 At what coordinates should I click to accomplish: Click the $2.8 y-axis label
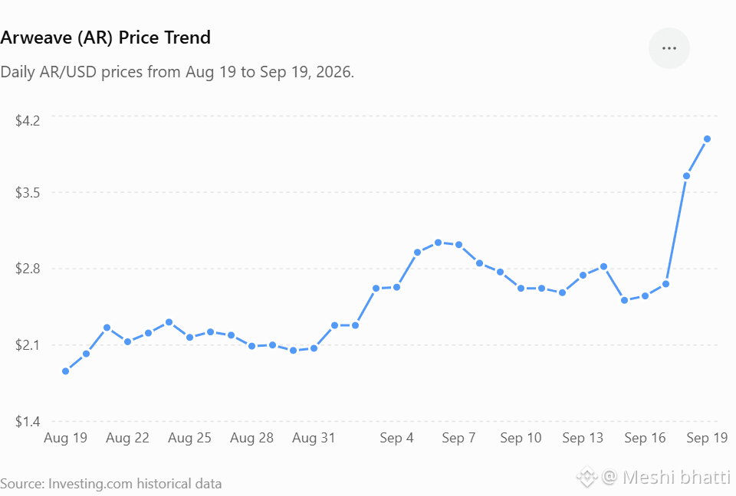(x=28, y=268)
